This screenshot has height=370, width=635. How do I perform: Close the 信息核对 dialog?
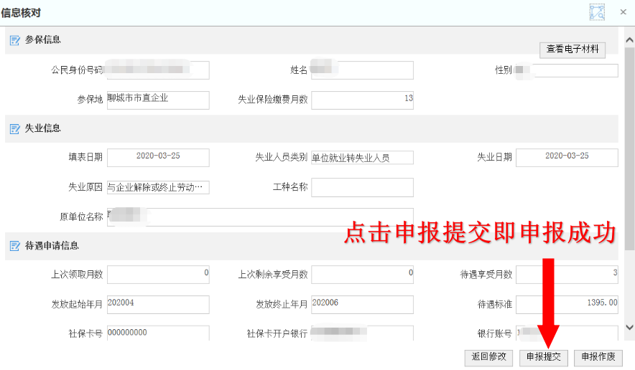pos(623,11)
